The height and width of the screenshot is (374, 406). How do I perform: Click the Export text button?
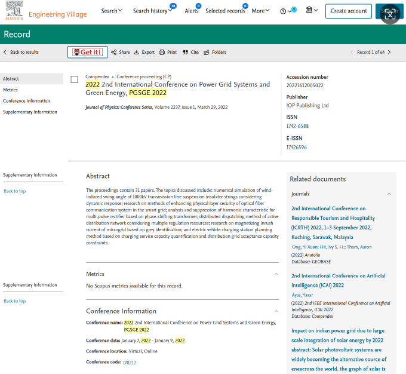[148, 52]
